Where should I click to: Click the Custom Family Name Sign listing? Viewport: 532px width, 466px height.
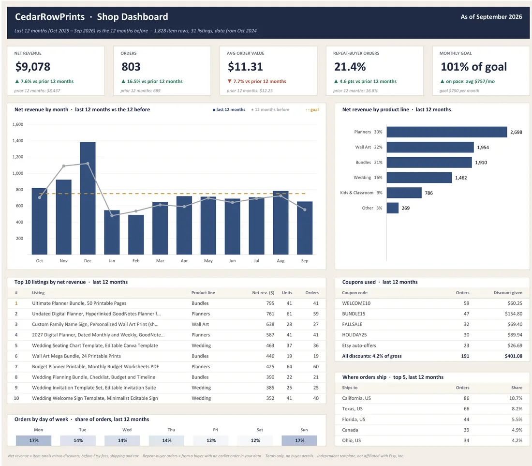95,325
